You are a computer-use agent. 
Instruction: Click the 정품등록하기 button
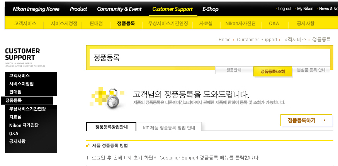(306, 120)
